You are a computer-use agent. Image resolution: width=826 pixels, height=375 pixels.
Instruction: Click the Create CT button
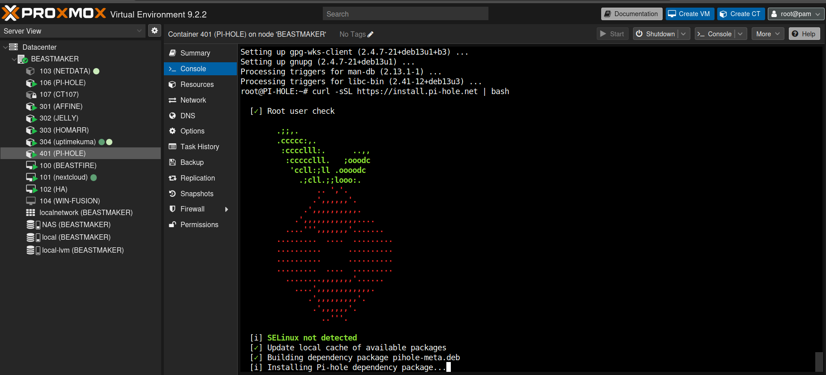coord(741,14)
